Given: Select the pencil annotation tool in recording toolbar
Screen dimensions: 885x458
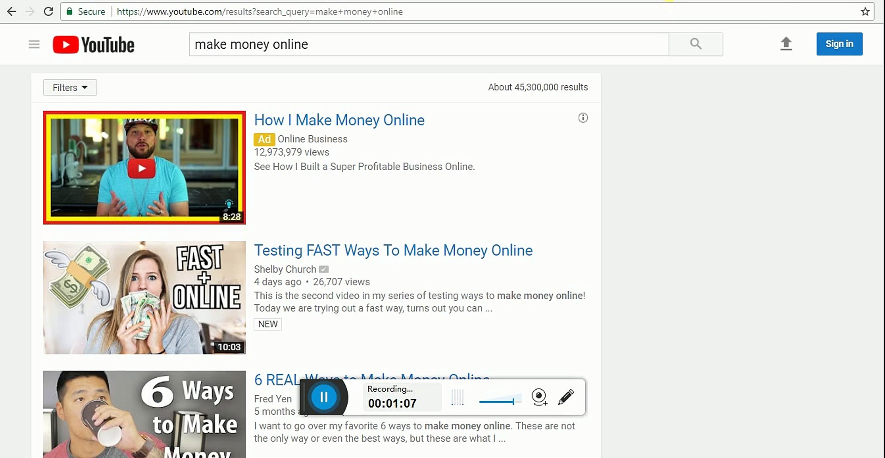Looking at the screenshot, I should [566, 397].
